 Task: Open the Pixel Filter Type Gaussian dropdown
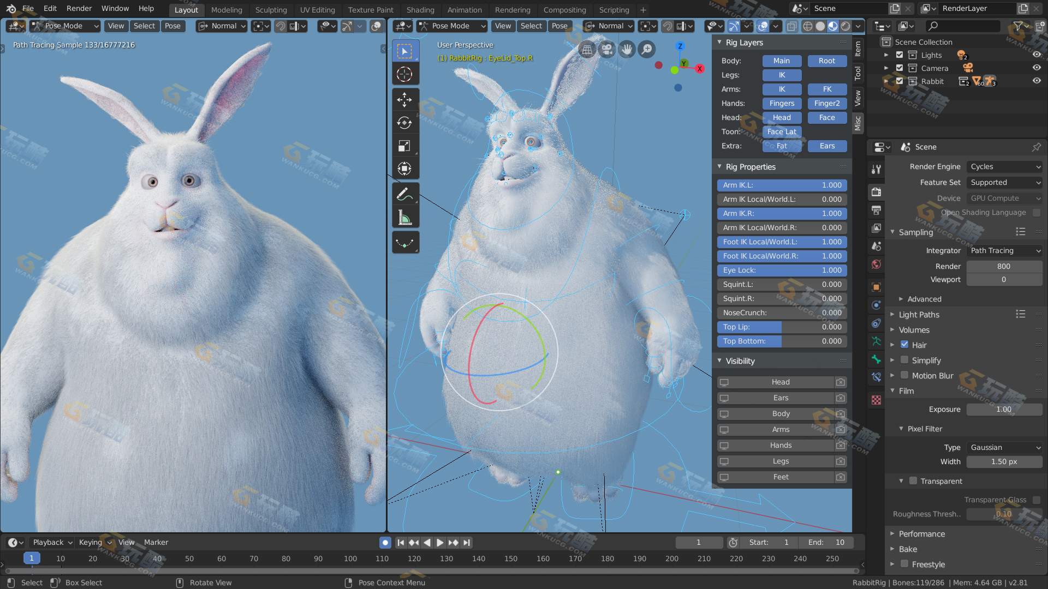click(x=1004, y=447)
